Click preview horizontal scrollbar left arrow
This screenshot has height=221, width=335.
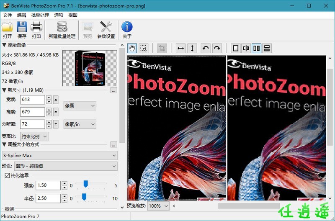coord(174,206)
